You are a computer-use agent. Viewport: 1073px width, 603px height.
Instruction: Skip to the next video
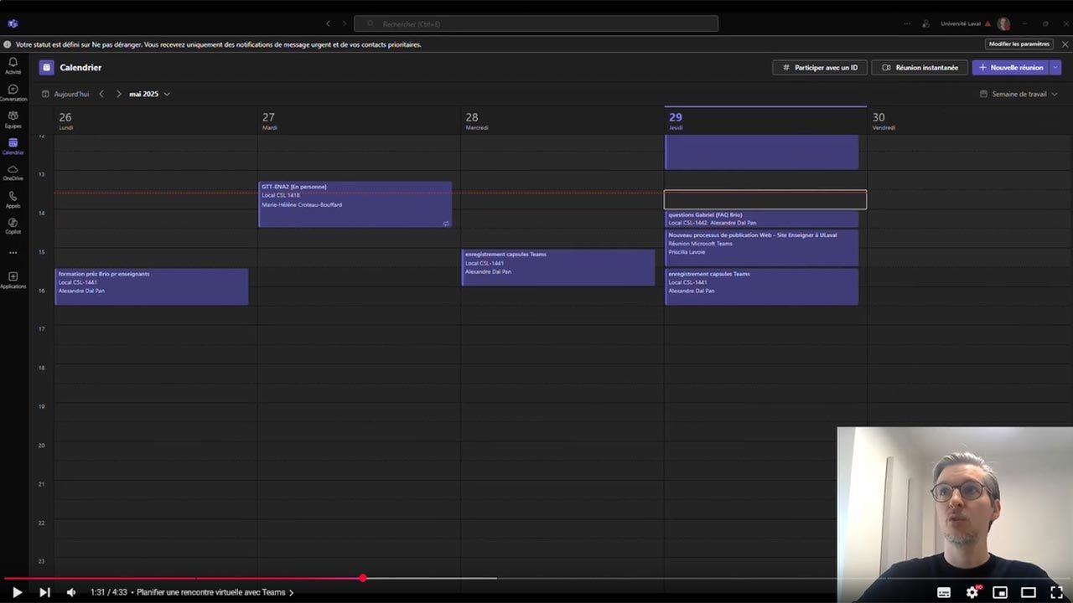44,592
